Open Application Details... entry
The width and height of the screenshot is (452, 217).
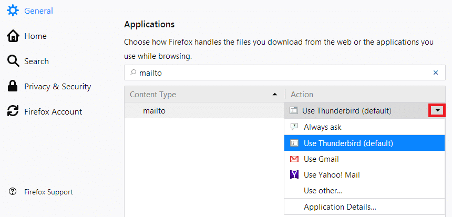pyautogui.click(x=340, y=207)
